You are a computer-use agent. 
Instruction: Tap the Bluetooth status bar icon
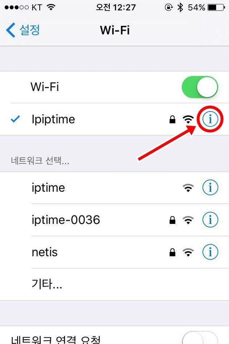(x=180, y=7)
